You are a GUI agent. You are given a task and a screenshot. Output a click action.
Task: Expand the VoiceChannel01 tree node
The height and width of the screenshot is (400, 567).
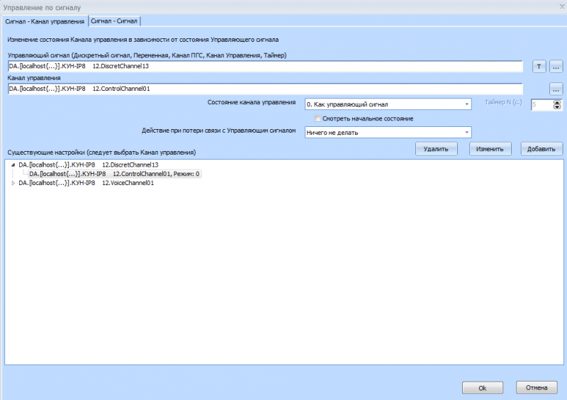tap(13, 183)
